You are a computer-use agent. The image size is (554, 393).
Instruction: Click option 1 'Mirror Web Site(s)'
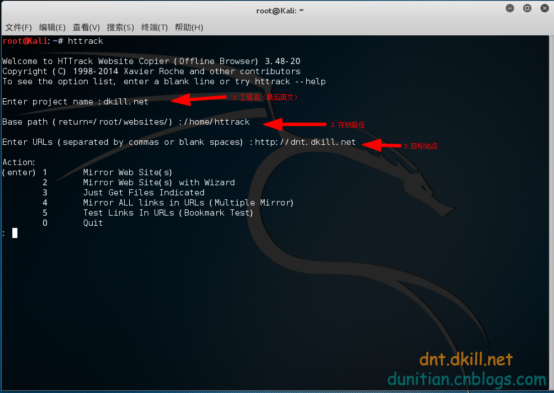coord(128,172)
